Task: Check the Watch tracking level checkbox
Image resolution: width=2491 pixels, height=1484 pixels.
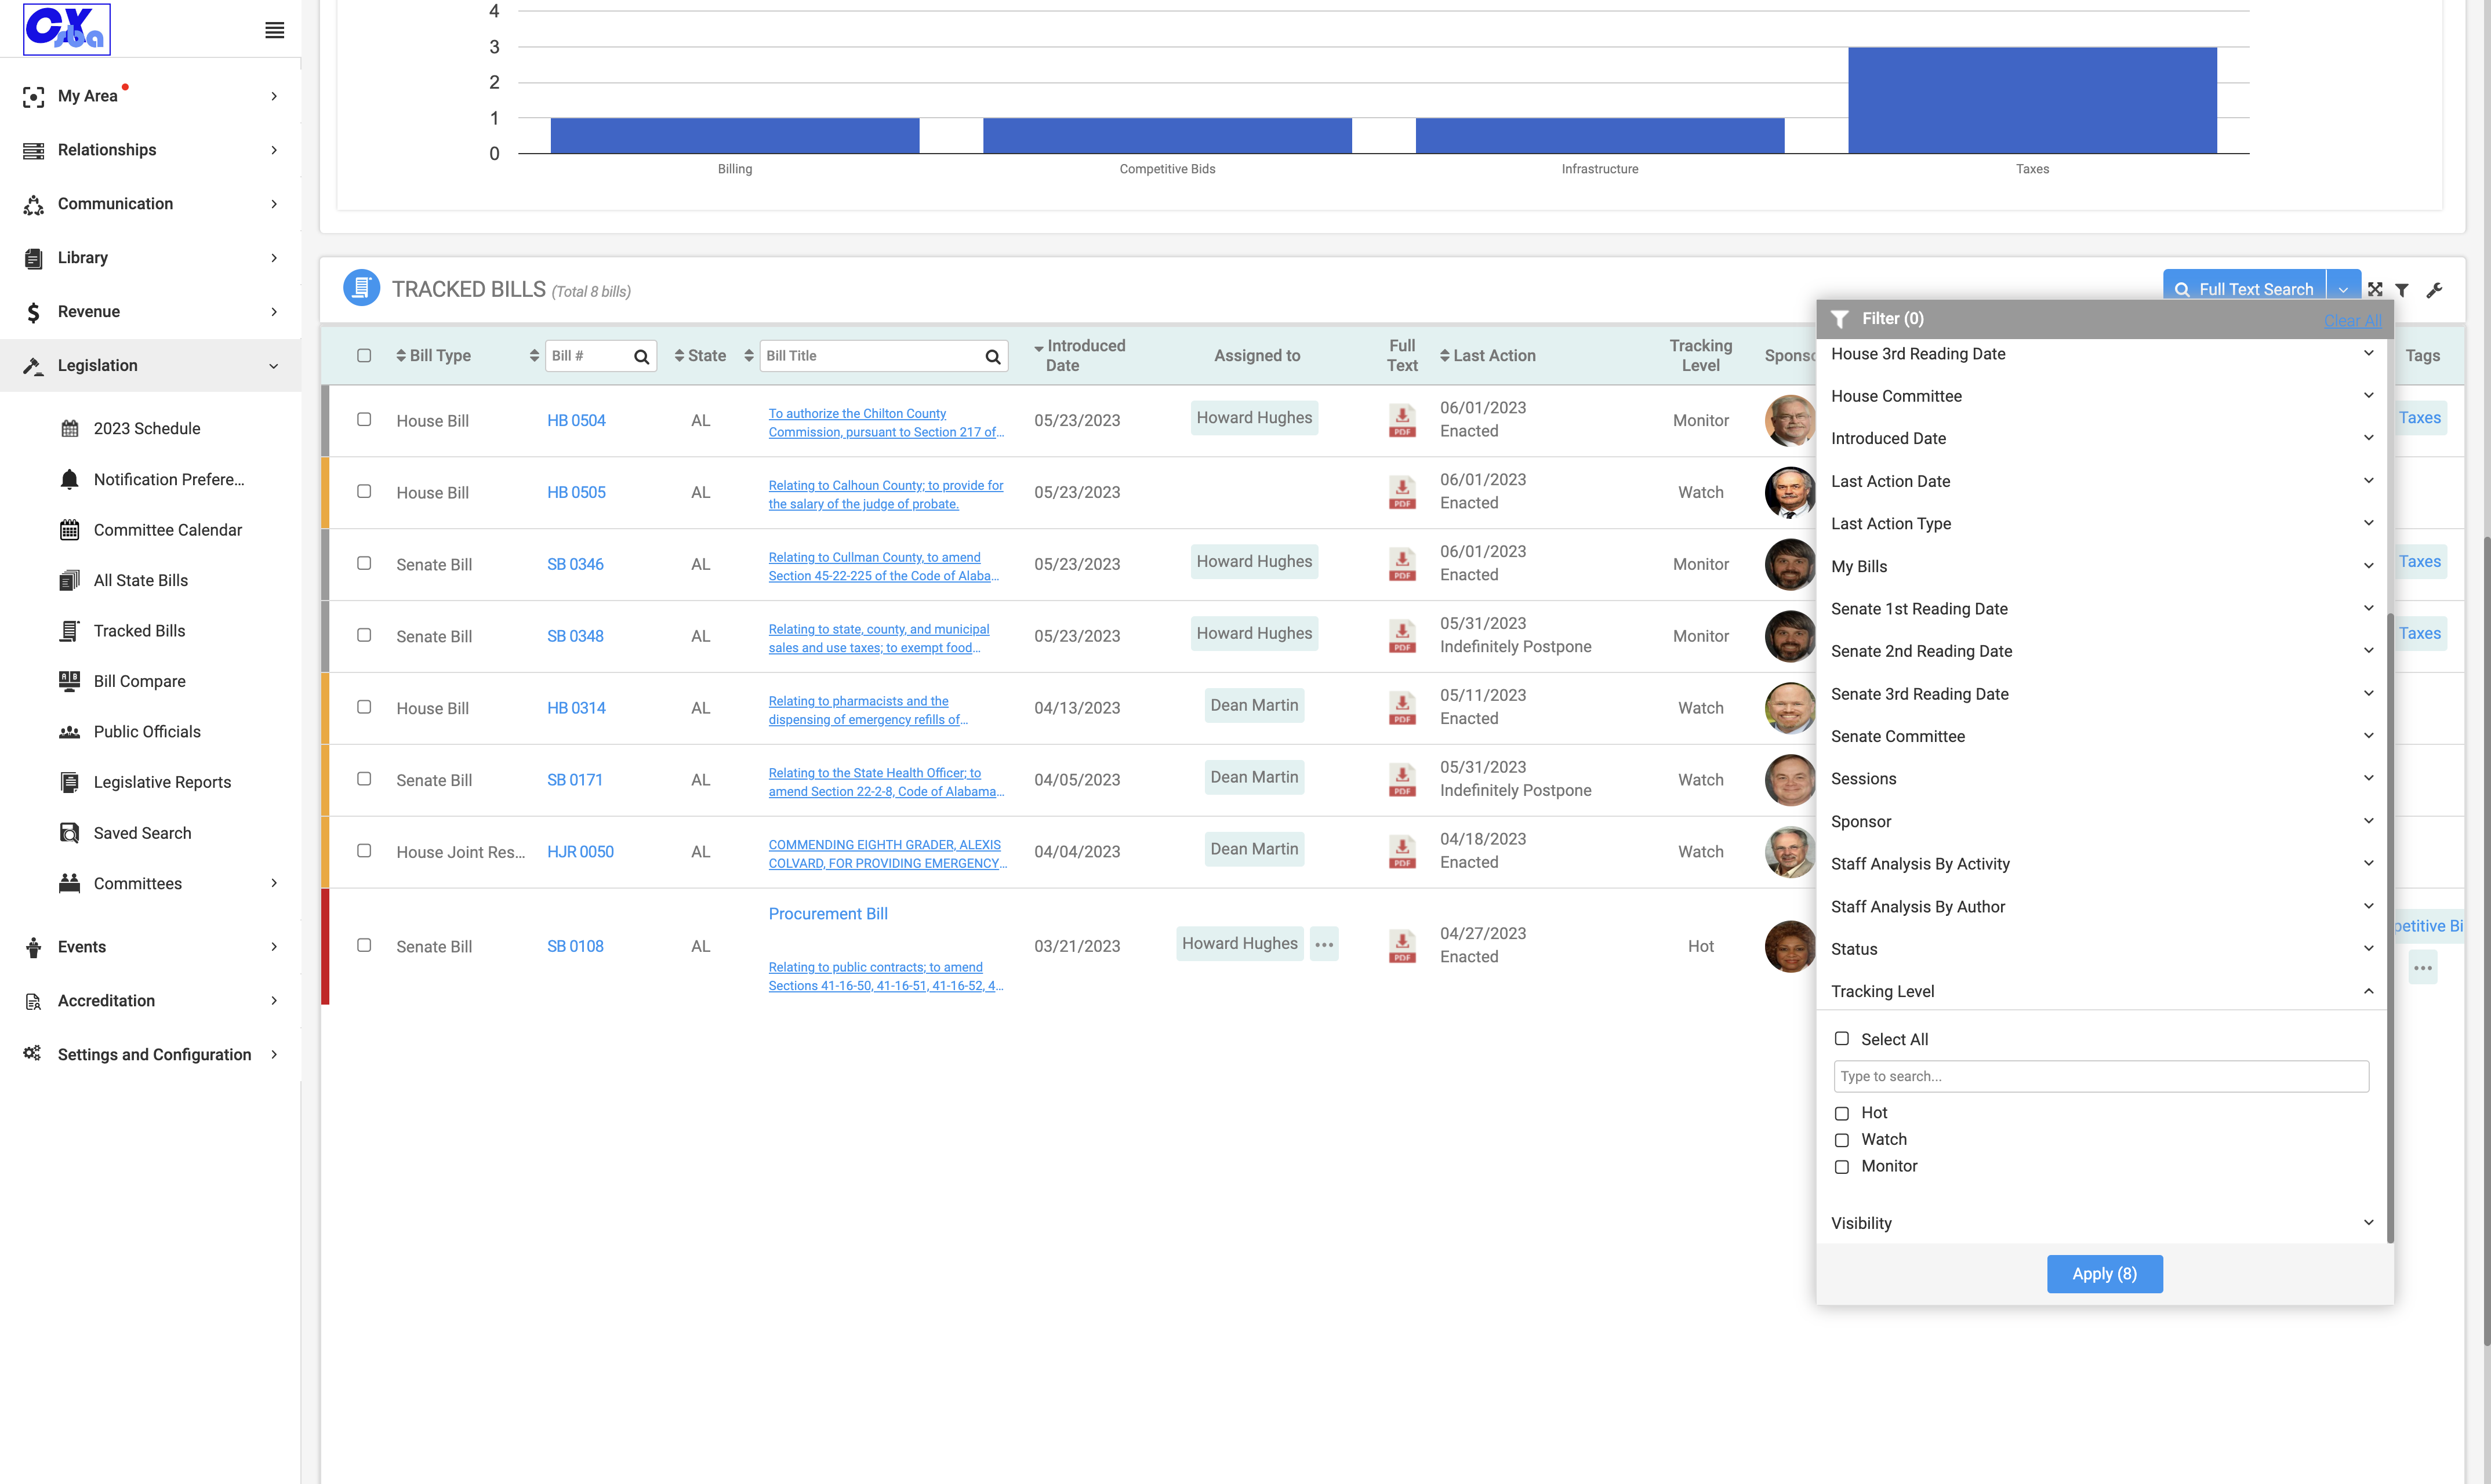Action: click(x=1842, y=1140)
